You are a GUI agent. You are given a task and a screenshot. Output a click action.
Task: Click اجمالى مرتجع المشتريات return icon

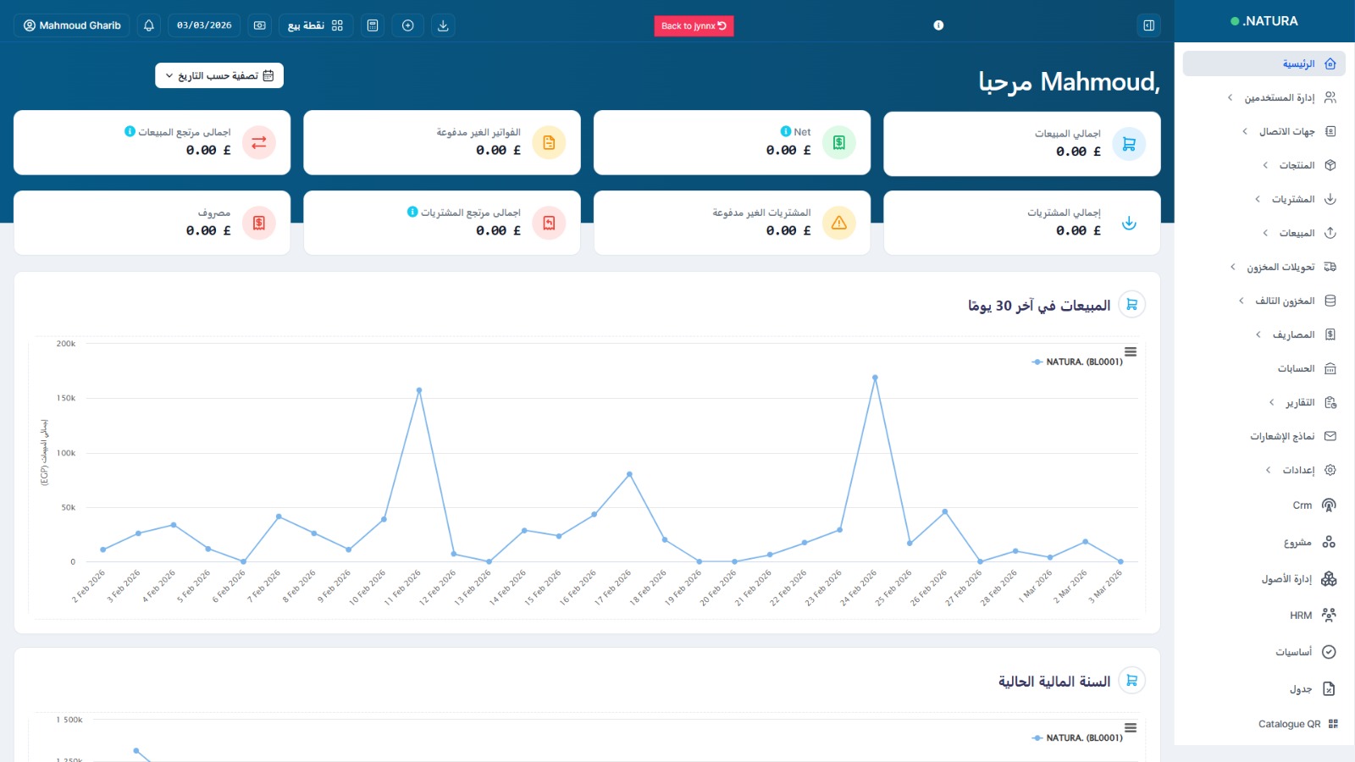[x=549, y=223]
